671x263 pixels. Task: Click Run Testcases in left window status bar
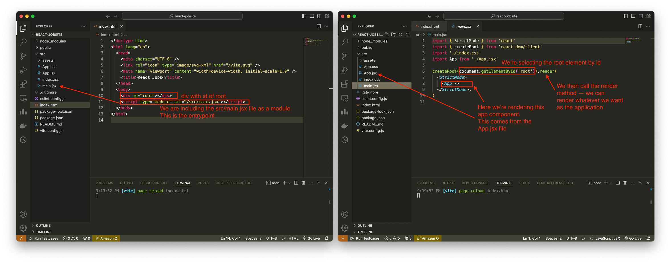pos(44,238)
